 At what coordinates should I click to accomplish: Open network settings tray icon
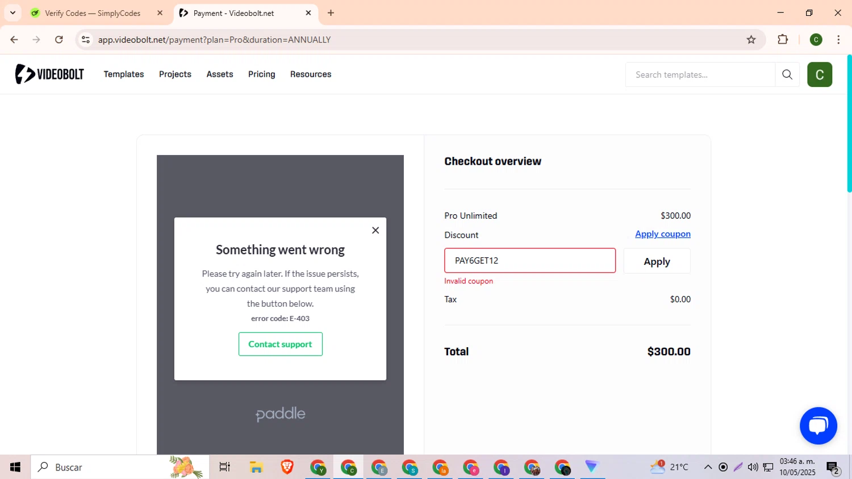click(x=769, y=467)
